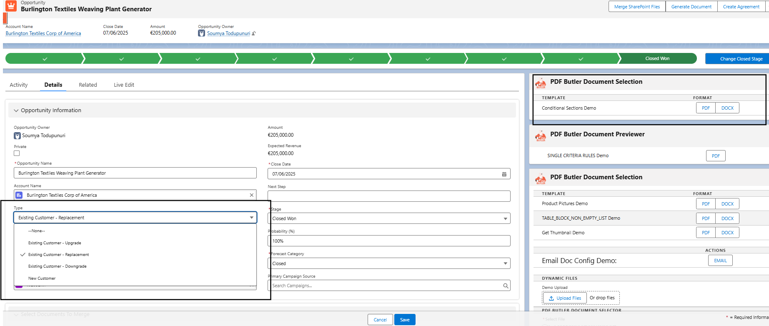Open Burlington Textiles Corp of America link
769x326 pixels.
(43, 33)
